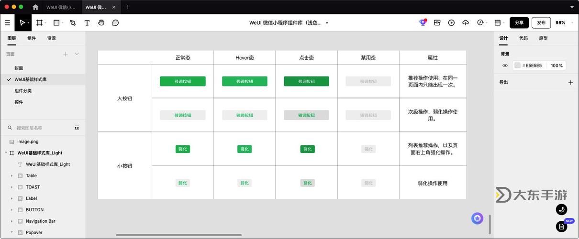Select the Comment tool
Viewport: 579px width, 239px height.
point(115,22)
